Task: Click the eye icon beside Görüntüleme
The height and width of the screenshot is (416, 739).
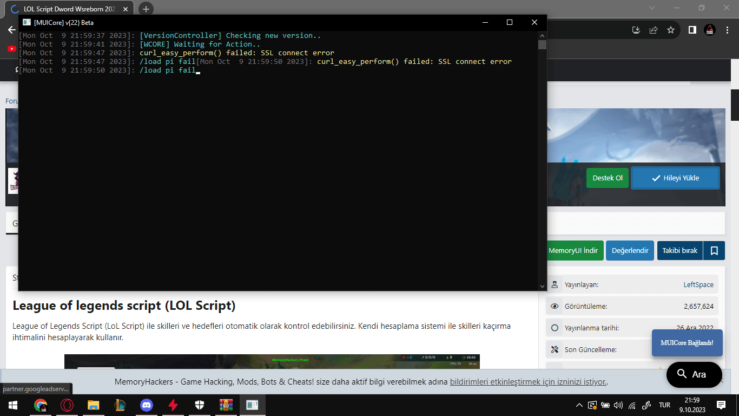Action: (x=555, y=306)
